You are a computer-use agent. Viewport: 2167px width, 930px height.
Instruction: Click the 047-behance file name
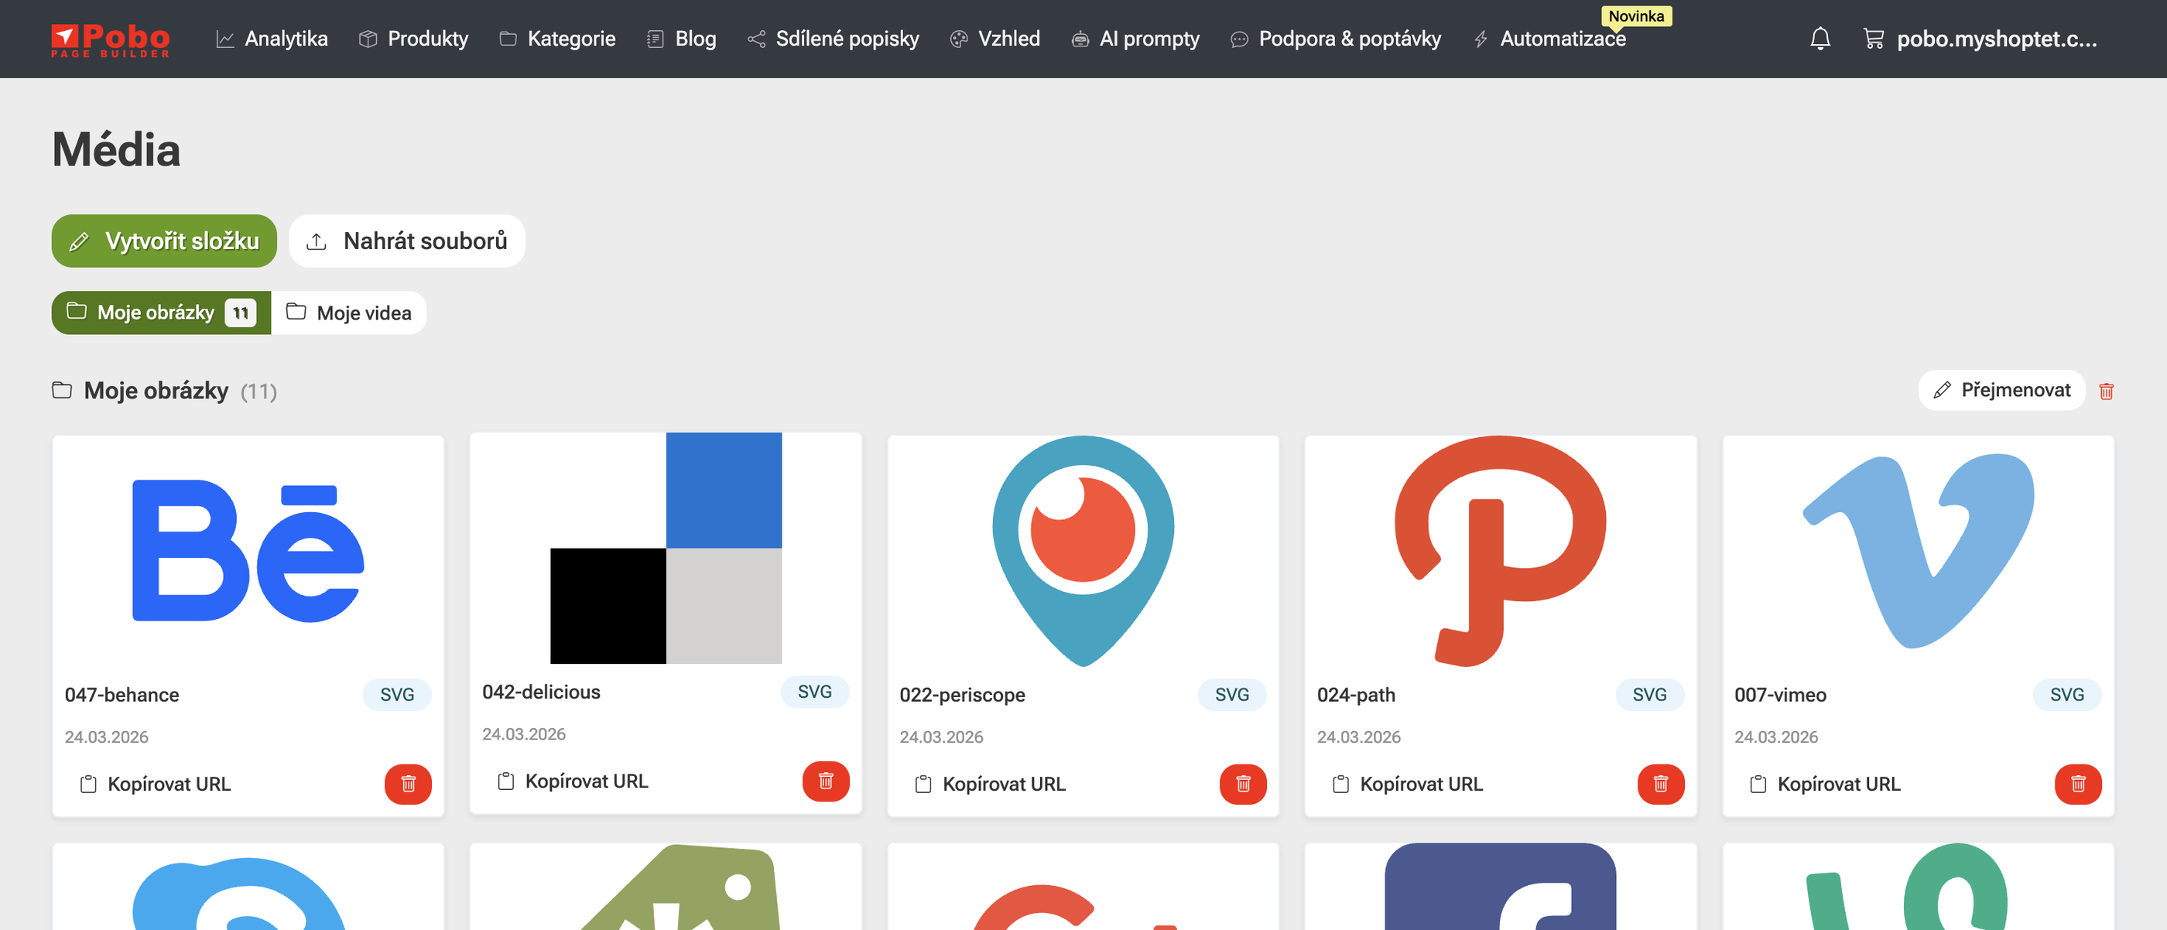(x=122, y=696)
